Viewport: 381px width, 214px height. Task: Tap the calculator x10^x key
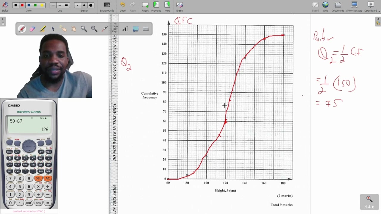coord(29,203)
